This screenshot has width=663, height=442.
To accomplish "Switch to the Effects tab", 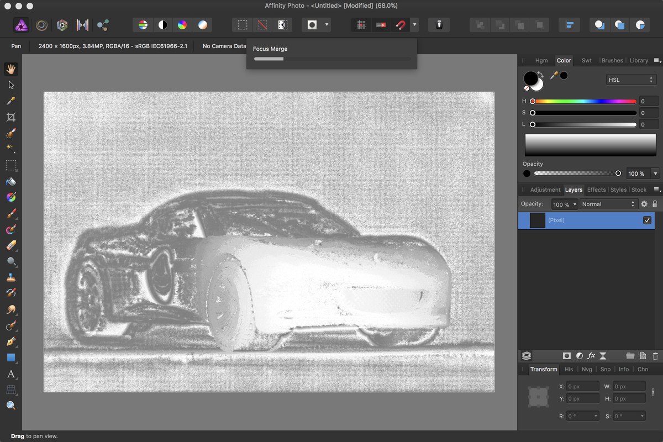I will (596, 190).
